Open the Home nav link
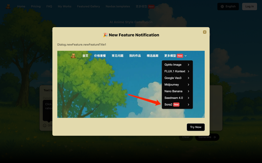Screen dimensions: 262x163 21,6
